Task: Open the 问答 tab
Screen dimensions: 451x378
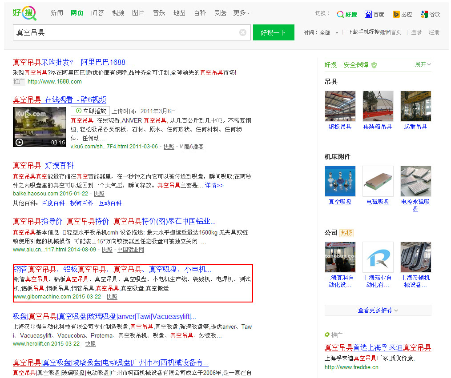Action: tap(97, 13)
